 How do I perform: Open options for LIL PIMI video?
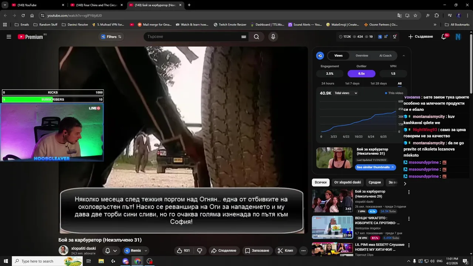click(x=409, y=245)
